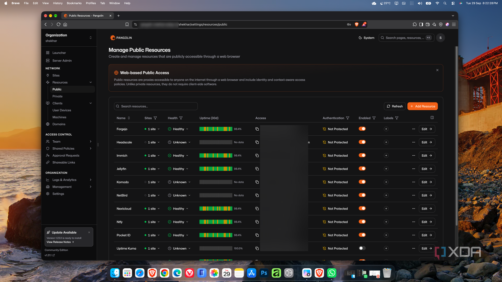Sort the table by Name
The image size is (502, 282).
(123, 118)
